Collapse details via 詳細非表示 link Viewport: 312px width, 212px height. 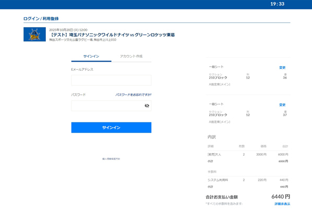click(282, 204)
